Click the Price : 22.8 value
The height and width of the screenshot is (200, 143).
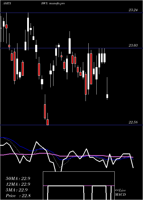(x=18, y=196)
